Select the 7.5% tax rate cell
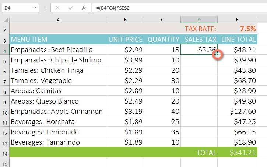 tap(237, 29)
